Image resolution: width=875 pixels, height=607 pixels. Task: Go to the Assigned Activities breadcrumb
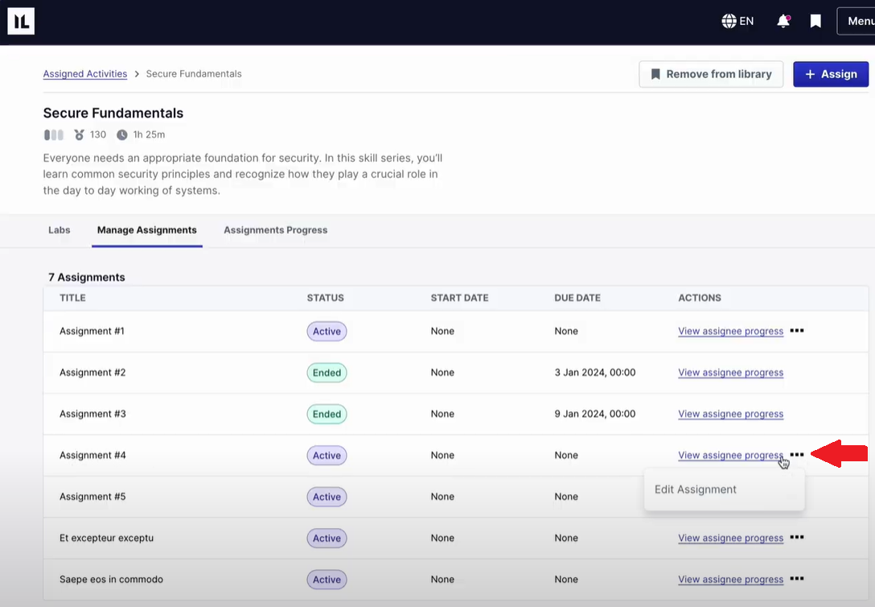(x=85, y=74)
